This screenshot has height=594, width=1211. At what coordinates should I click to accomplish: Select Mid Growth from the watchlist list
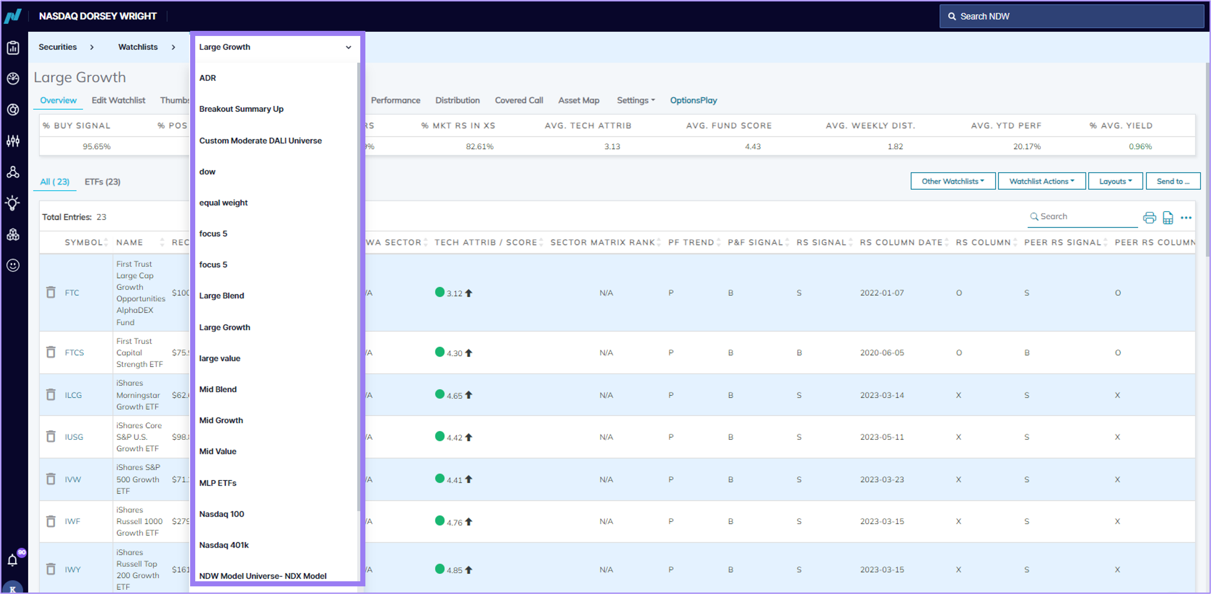tap(221, 420)
